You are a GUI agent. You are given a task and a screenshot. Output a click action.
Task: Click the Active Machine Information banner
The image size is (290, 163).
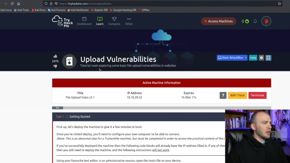161,83
